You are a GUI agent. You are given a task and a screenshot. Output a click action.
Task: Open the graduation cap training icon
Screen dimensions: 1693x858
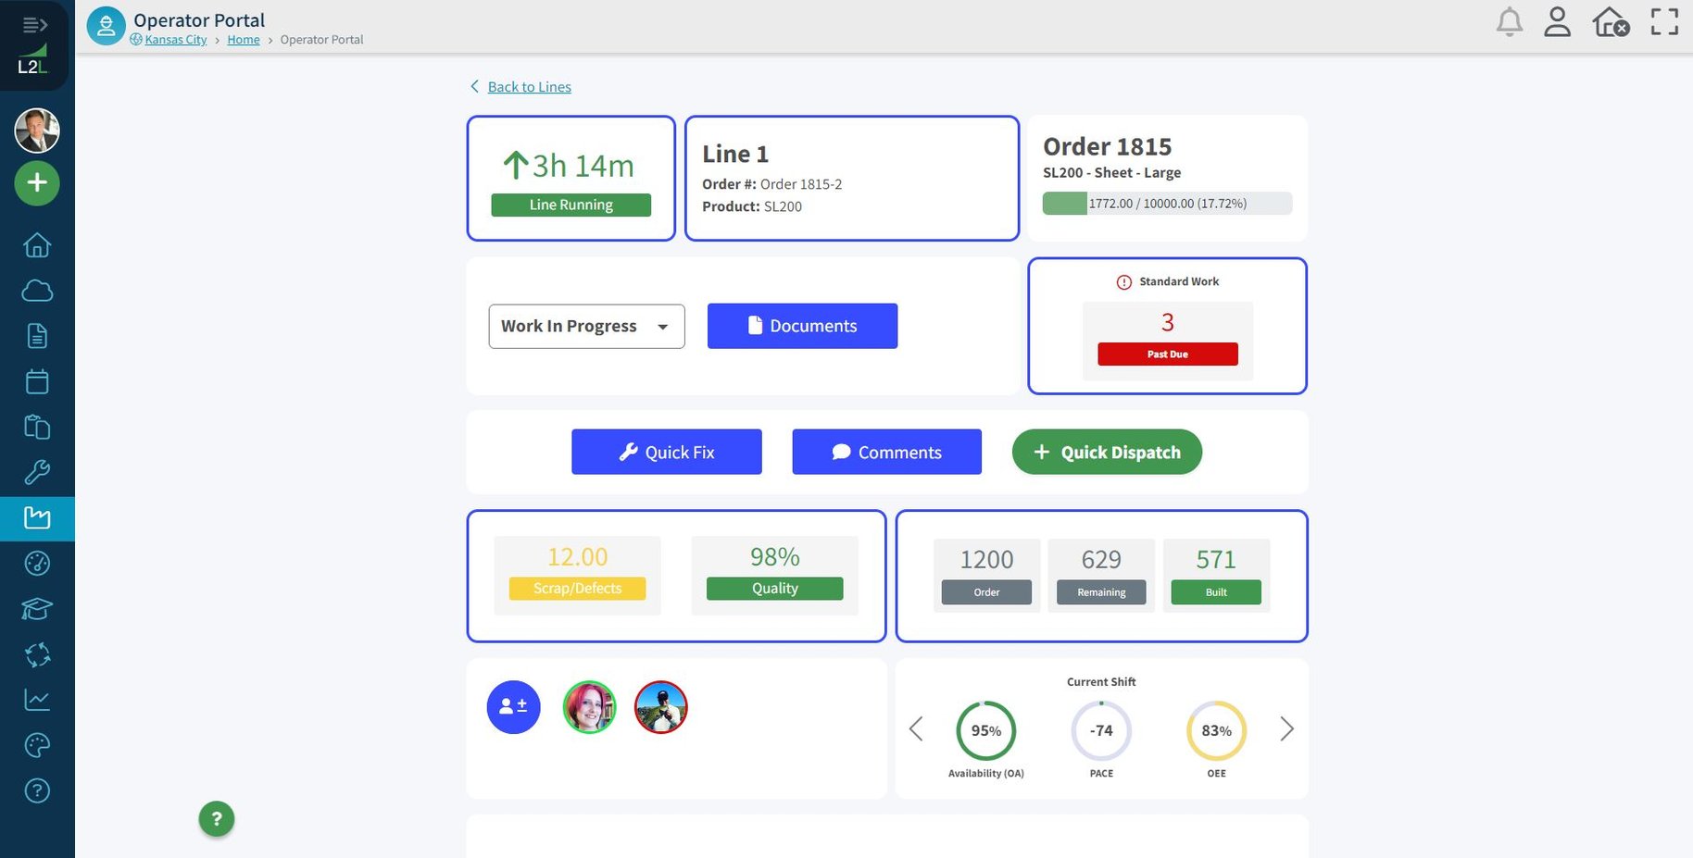tap(37, 609)
